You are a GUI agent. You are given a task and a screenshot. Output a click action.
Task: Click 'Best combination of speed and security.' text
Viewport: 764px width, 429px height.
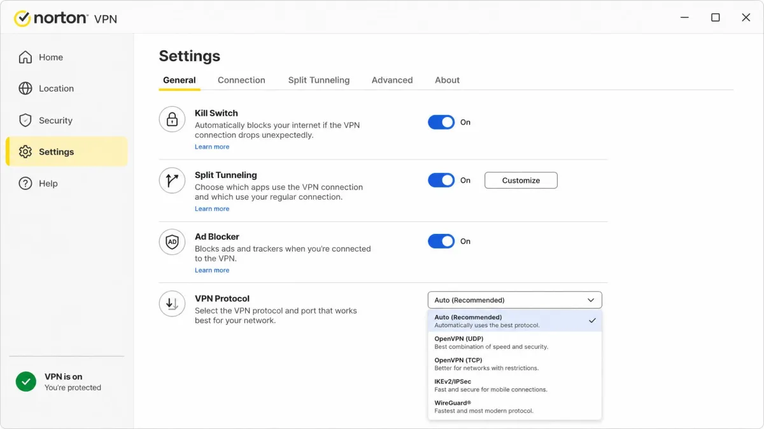pos(491,346)
